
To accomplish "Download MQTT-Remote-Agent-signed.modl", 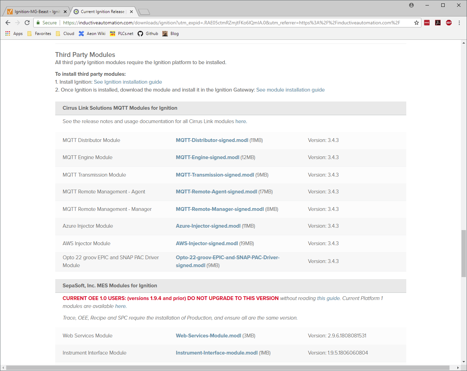I will pos(217,192).
